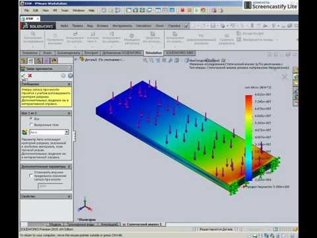Click the Zoom to Fit view icon

[145, 60]
